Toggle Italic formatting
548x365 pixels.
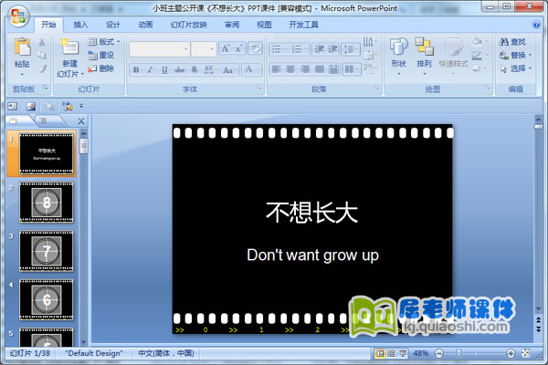150,69
